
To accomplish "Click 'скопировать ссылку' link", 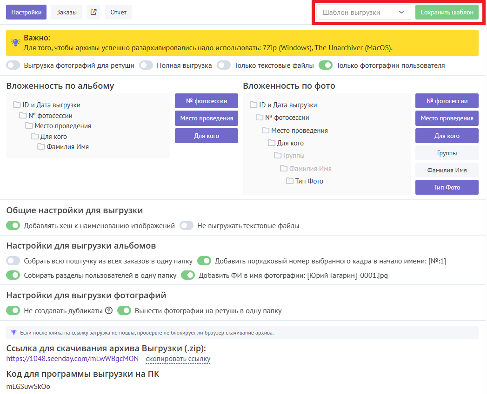I will pyautogui.click(x=178, y=359).
